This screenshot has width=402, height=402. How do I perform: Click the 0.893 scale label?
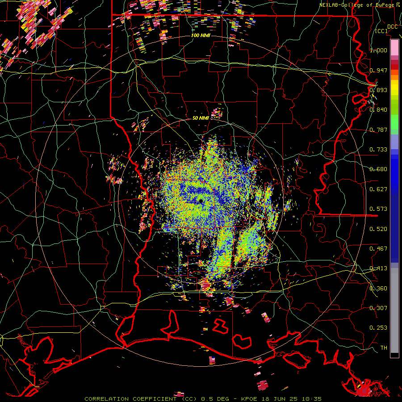(x=378, y=90)
